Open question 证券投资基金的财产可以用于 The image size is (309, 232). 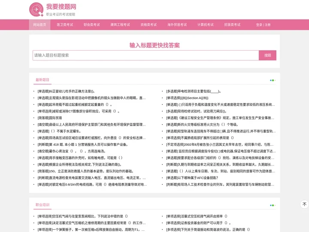199,223
